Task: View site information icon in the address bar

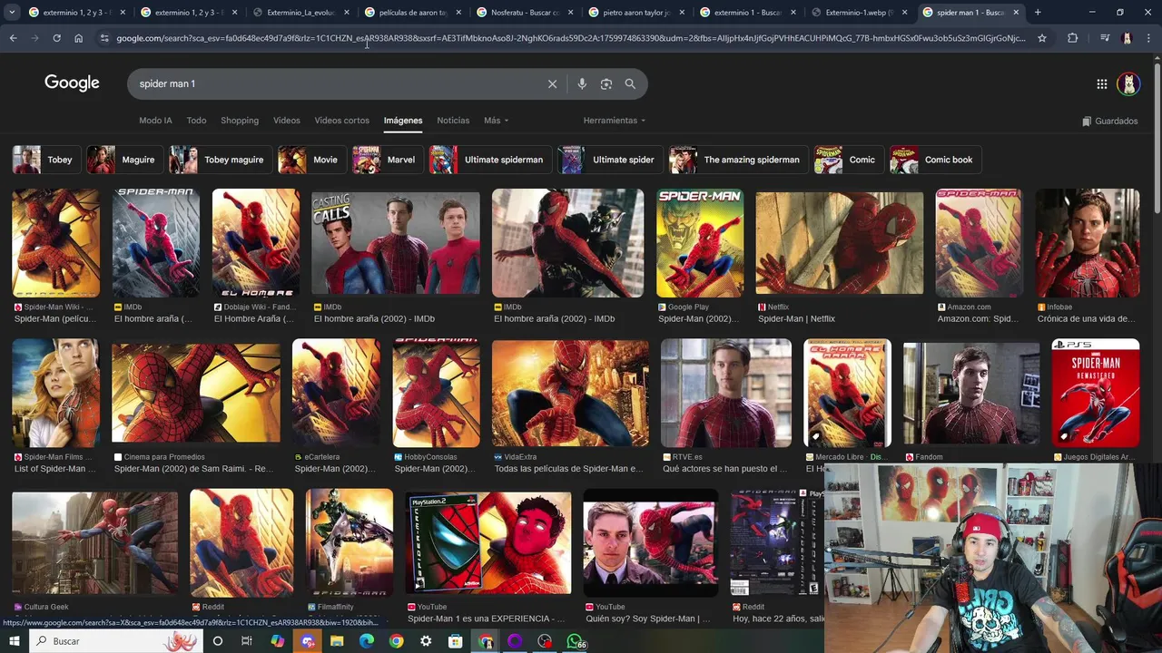Action: click(104, 38)
